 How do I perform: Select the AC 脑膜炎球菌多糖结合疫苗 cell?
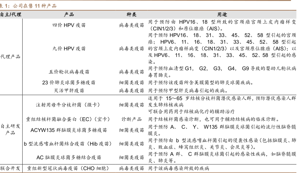tap(69, 157)
